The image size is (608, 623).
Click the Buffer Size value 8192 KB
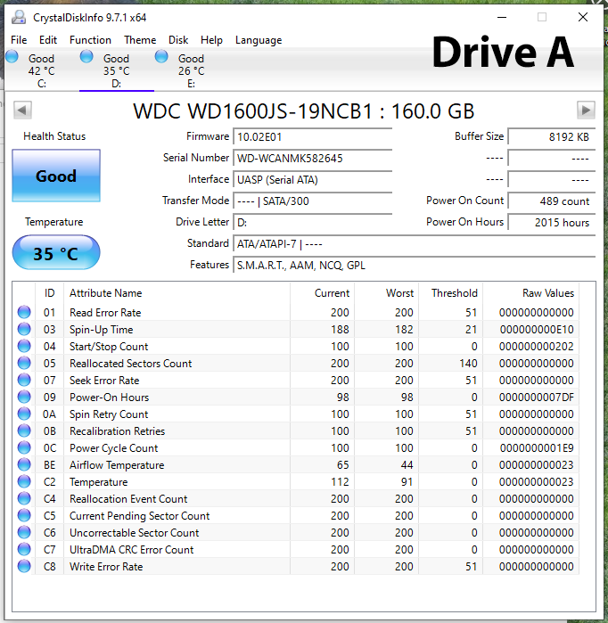[x=552, y=137]
